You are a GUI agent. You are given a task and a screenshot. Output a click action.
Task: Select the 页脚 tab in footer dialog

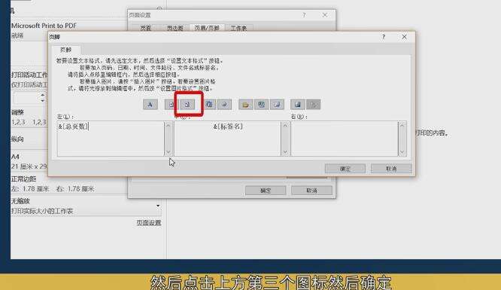65,50
